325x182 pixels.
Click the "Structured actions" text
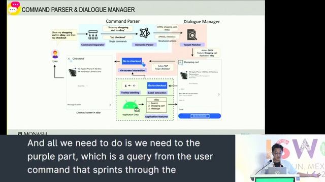(167, 41)
